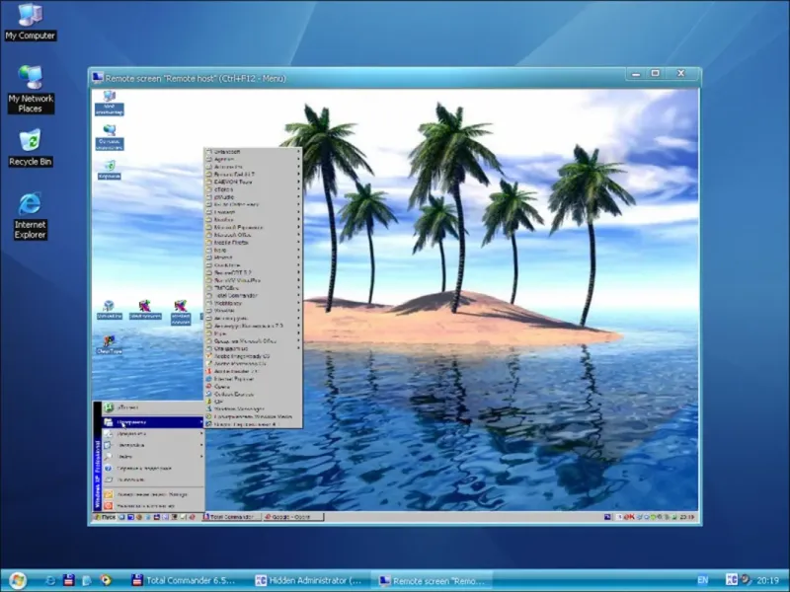Open the My Network Places desktop icon
Screen dimensions: 790x592
click(30, 77)
